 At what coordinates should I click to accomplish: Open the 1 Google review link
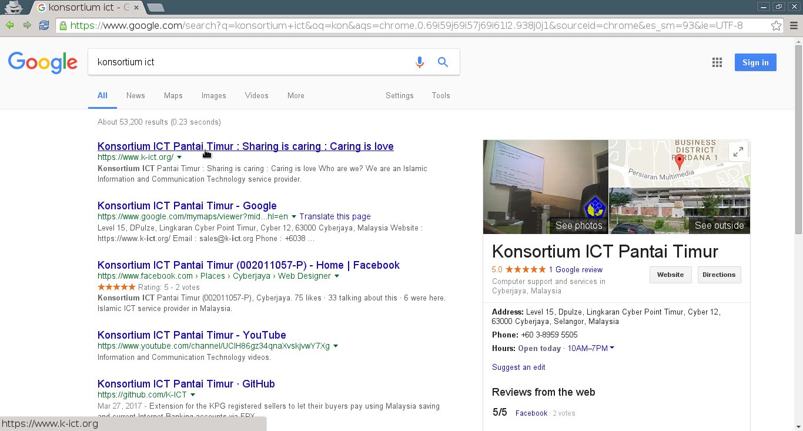coord(576,269)
